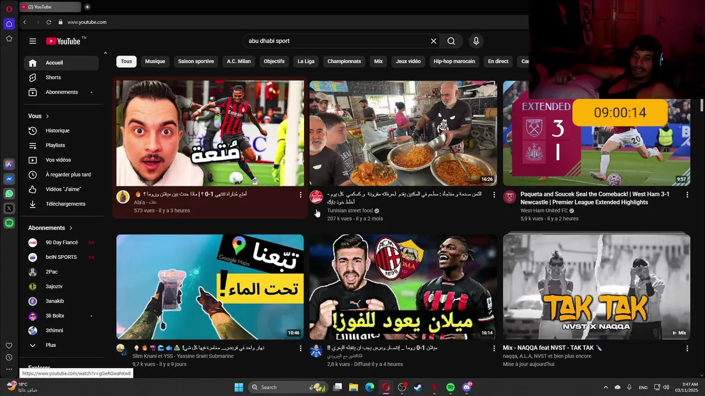Open the 90 Day Fiancé subscription channel

pos(61,243)
